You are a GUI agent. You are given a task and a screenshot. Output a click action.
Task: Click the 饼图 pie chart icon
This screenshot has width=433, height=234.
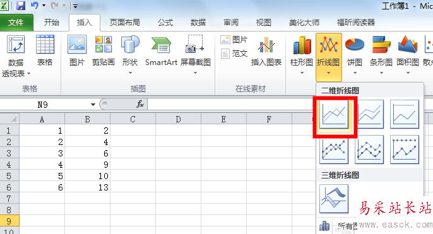[x=355, y=45]
